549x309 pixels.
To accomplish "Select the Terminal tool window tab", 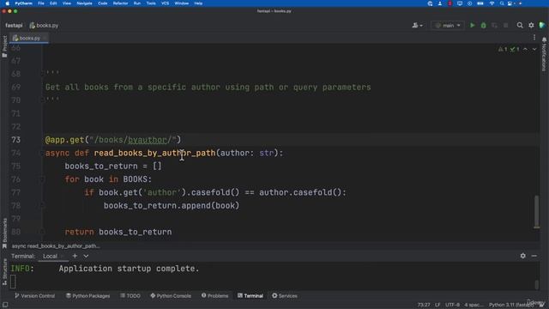I will coord(250,295).
